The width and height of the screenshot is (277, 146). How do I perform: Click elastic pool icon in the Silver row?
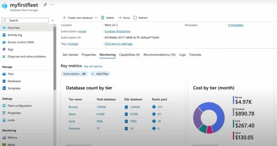point(154,114)
